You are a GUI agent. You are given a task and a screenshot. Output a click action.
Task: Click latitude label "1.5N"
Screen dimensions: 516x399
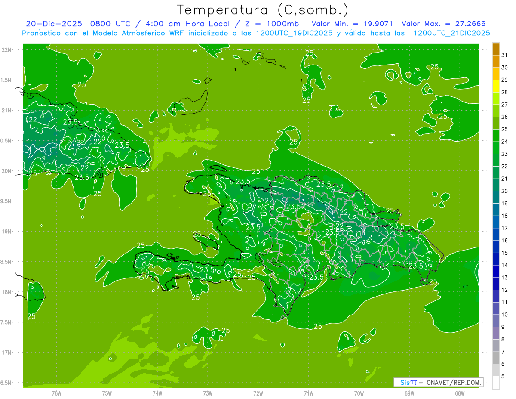[7, 80]
